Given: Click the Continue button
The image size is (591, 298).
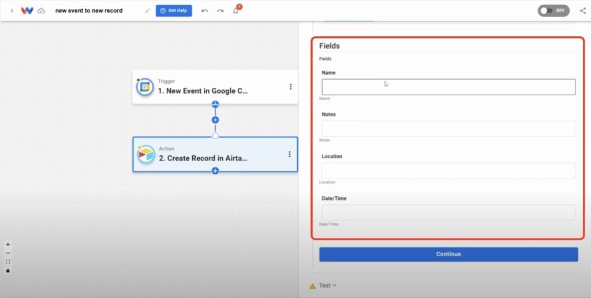Looking at the screenshot, I should coord(448,254).
